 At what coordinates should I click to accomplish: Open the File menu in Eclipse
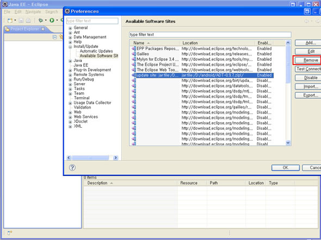(x=7, y=12)
